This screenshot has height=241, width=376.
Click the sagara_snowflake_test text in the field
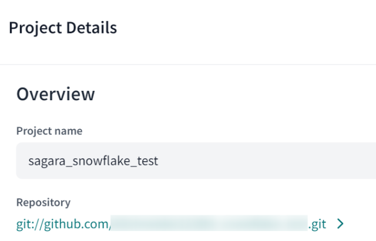coord(93,161)
